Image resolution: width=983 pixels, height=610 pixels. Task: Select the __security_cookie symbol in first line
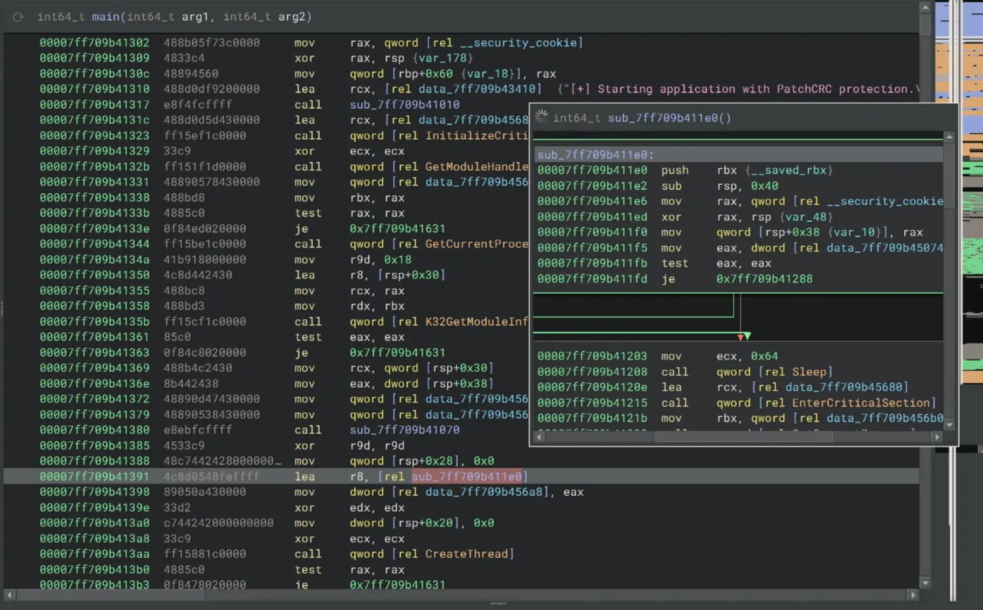(x=518, y=43)
